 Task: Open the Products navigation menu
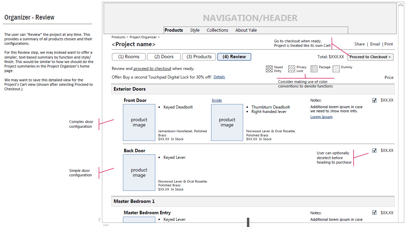(x=174, y=30)
